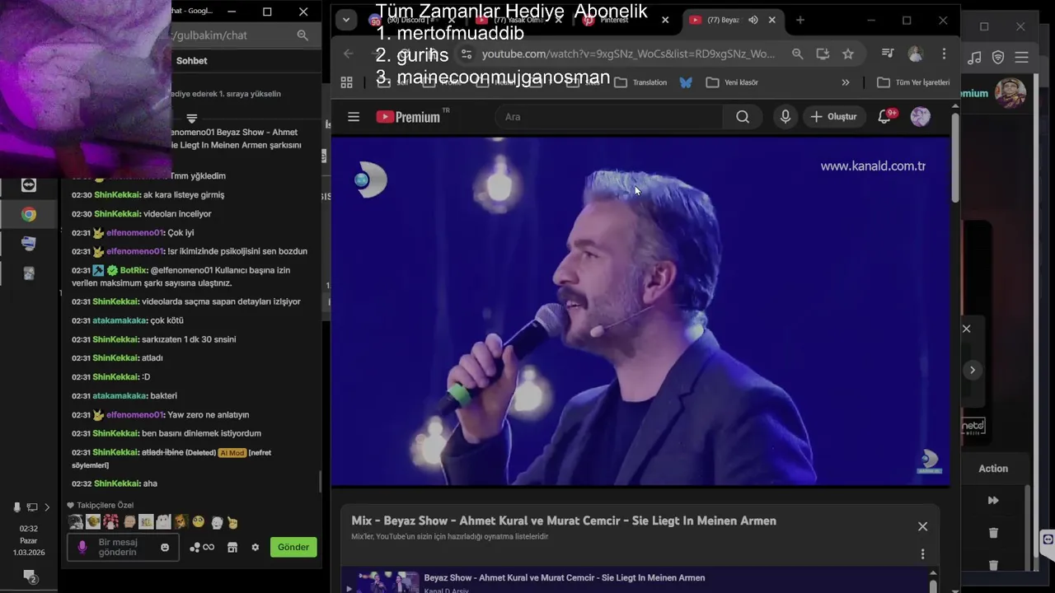The image size is (1055, 593).
Task: Open chat settings gear icon
Action: point(256,547)
